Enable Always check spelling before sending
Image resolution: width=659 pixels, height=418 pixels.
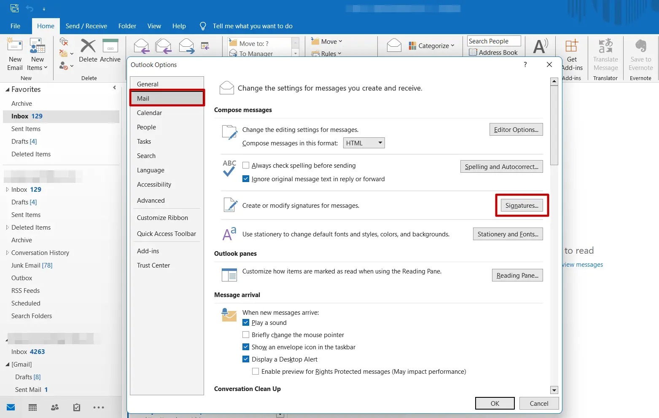[246, 165]
